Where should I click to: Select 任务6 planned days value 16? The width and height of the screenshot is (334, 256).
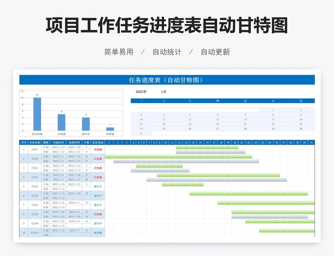(86, 193)
